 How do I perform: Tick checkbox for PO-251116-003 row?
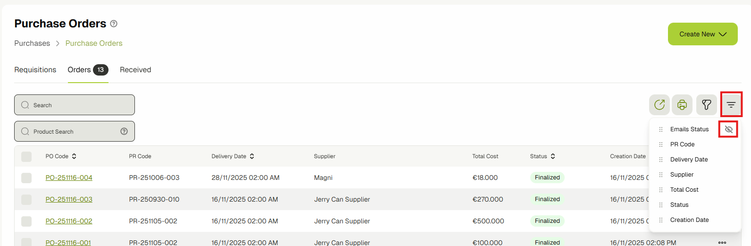point(26,200)
